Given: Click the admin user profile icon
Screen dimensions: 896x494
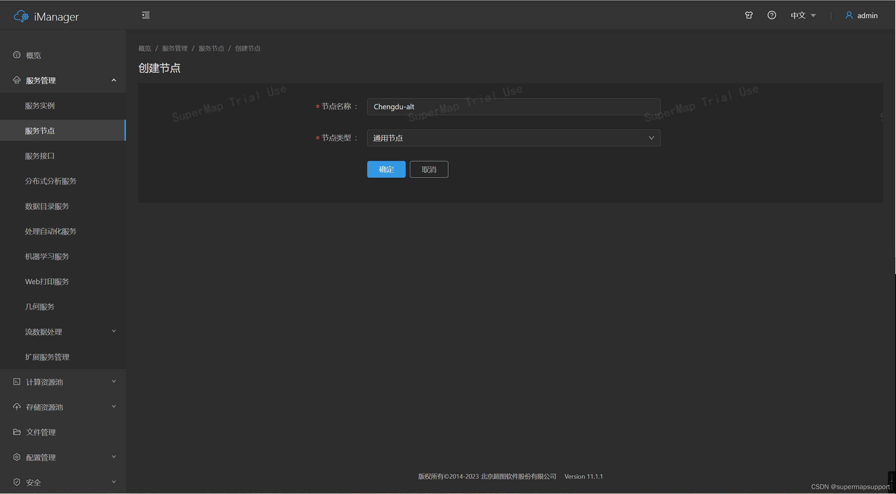Looking at the screenshot, I should tap(849, 15).
